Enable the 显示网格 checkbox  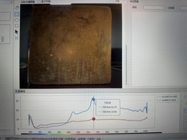click(39, 2)
